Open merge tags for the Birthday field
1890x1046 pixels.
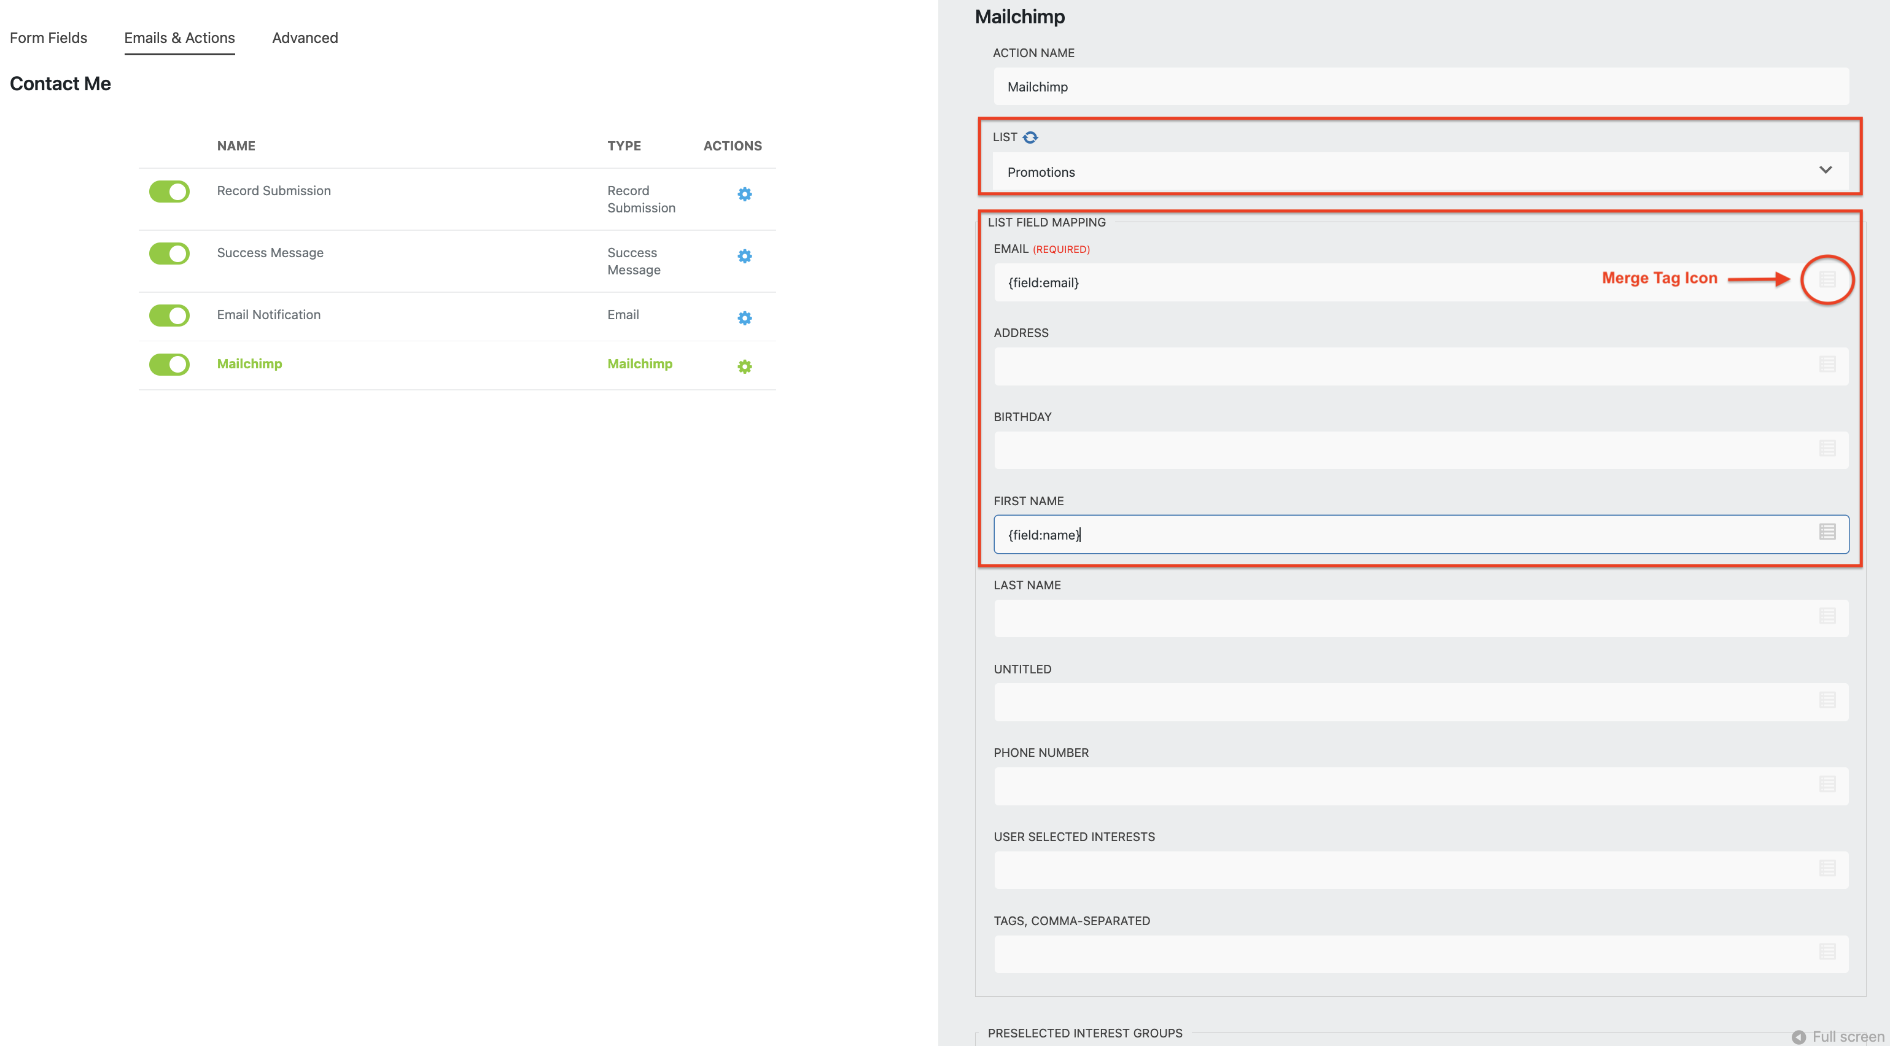tap(1826, 448)
